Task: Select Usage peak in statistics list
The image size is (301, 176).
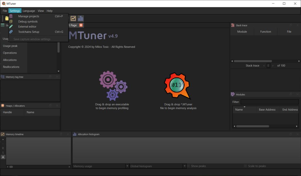Action: 10,46
